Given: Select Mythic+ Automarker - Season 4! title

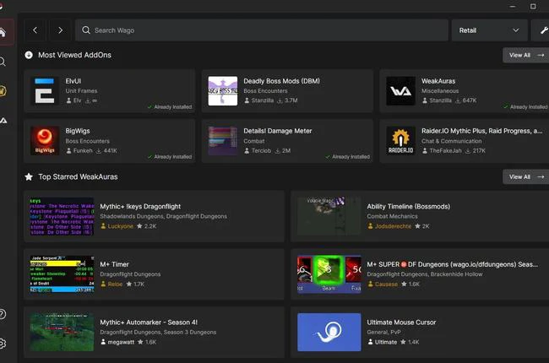Looking at the screenshot, I should (x=149, y=322).
